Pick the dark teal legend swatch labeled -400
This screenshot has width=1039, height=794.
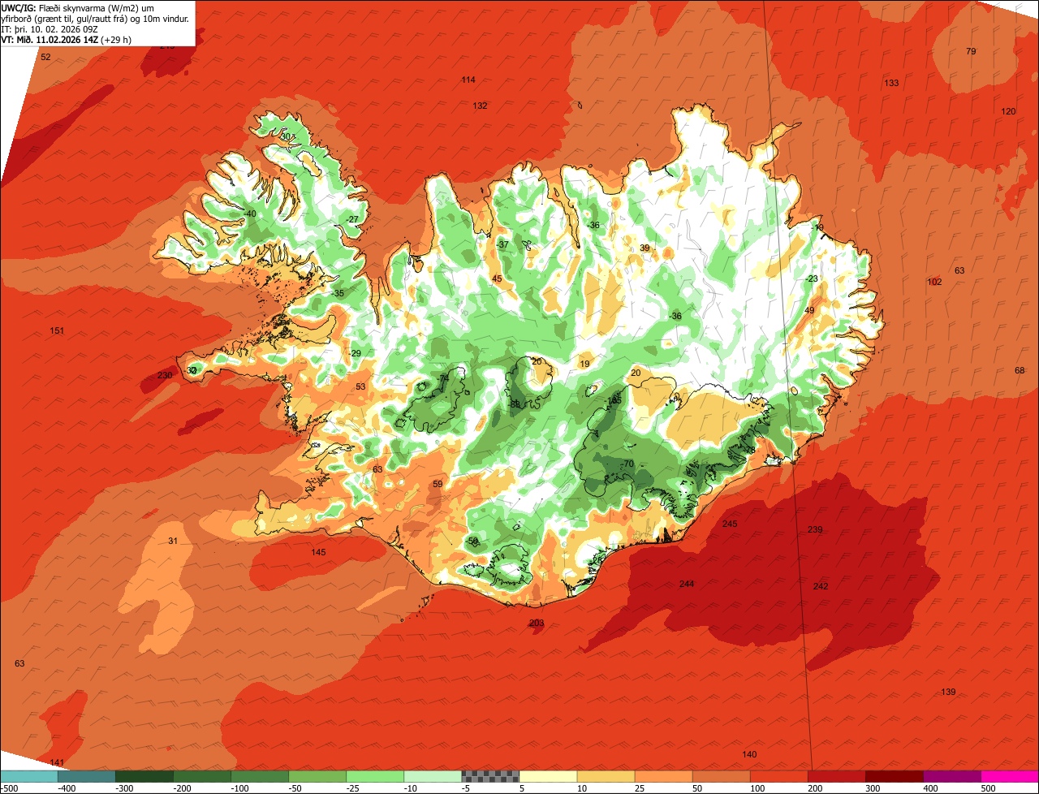(86, 776)
